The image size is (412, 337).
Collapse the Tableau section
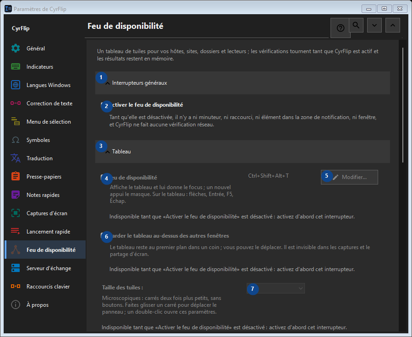point(242,152)
